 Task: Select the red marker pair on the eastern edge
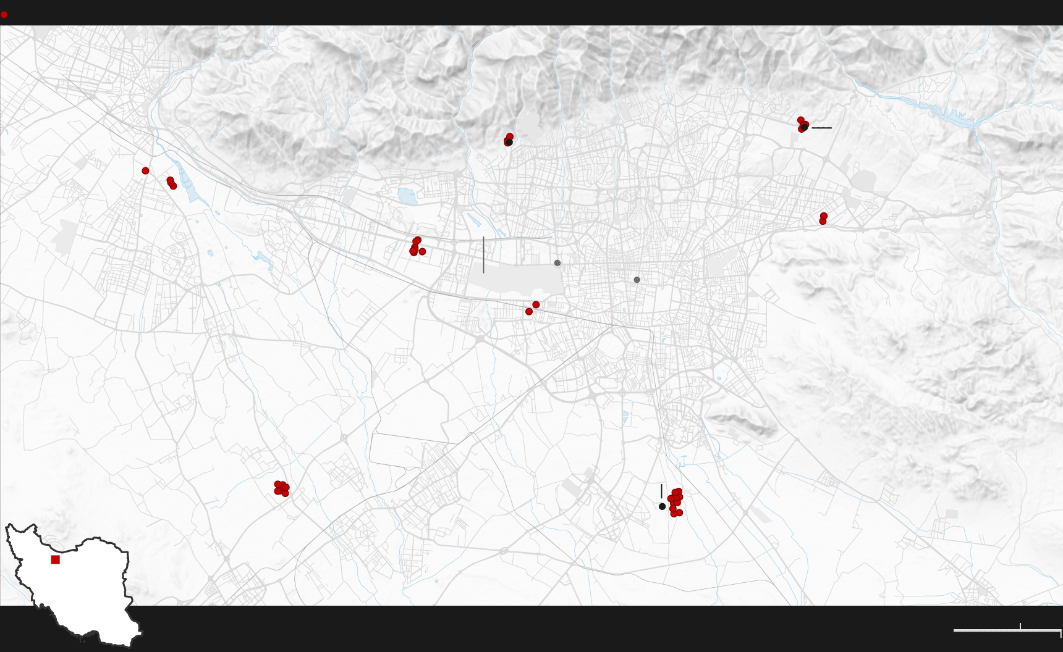point(823,219)
